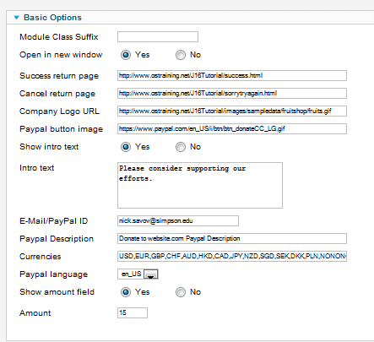Click the Amount label
The image size is (374, 342).
[35, 313]
